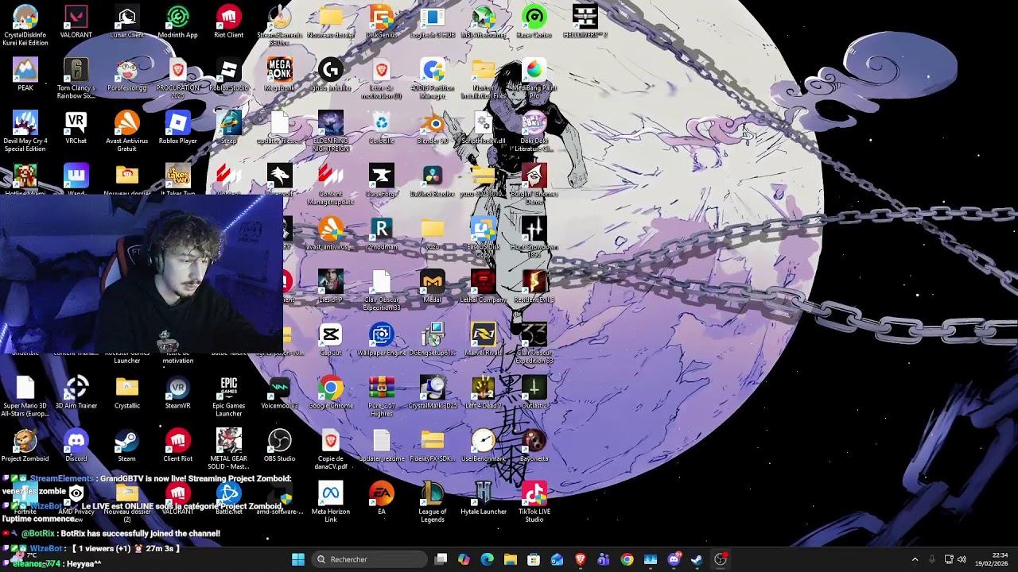Launch MediBang Paint Pro

coord(534,78)
